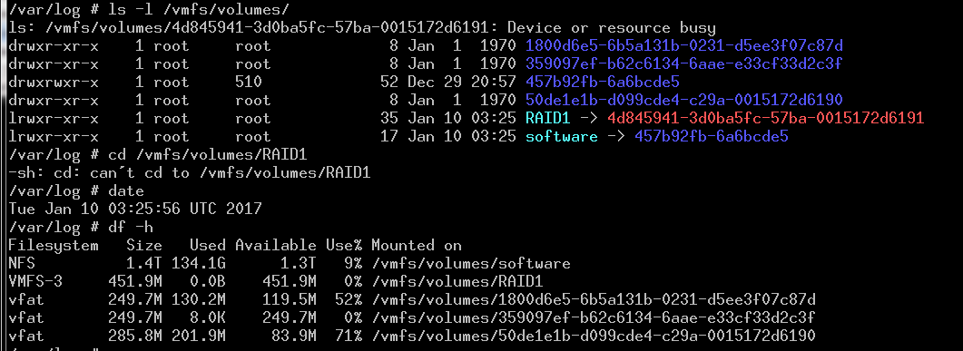Click the cyan software symlink name
Screen dimensions: 963x351
(x=561, y=136)
